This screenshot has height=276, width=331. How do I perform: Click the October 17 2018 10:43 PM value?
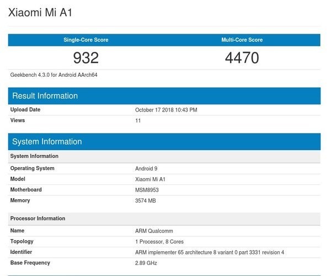166,110
